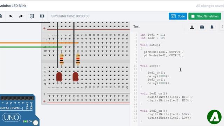
Task: Open the board selector dropdown showing 1
Action: coord(222,27)
